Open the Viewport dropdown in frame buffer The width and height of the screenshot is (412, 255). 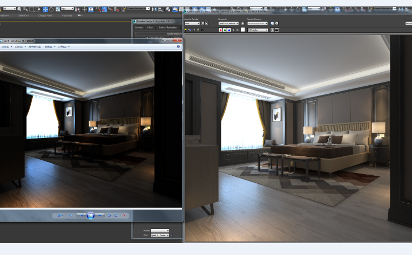tap(228, 23)
